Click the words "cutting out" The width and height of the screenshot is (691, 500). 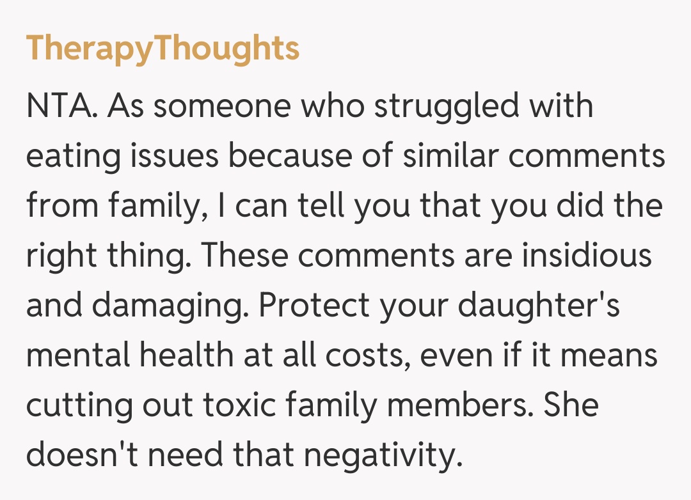pos(114,406)
